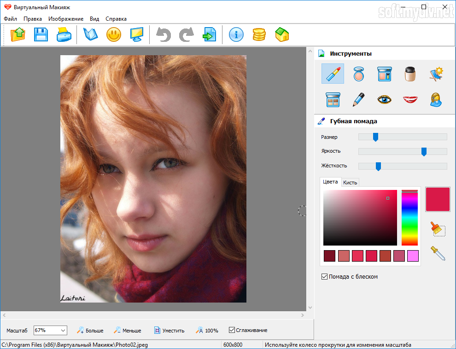This screenshot has width=456, height=349.
Task: Open the Вид menu
Action: 94,19
